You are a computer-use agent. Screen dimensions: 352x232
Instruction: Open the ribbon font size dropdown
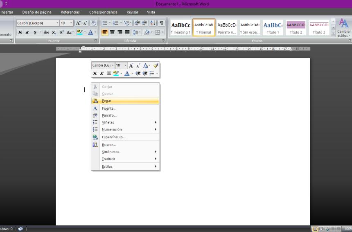[x=71, y=23]
